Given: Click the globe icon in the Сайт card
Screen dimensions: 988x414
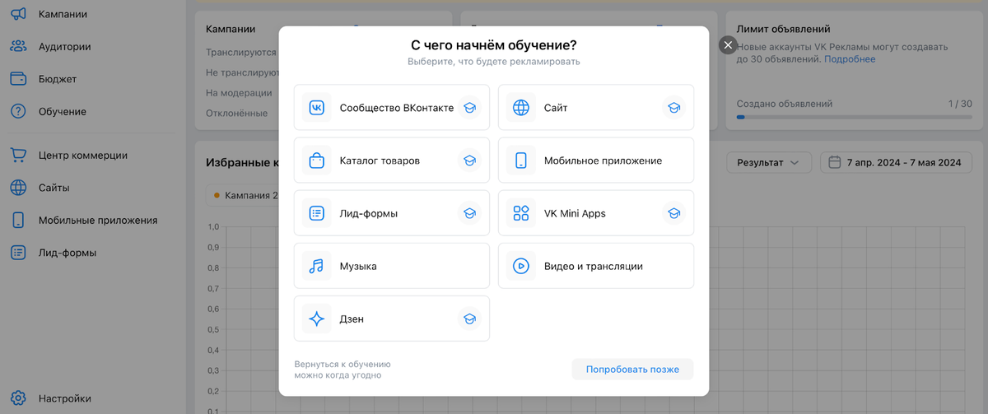Looking at the screenshot, I should tap(521, 108).
